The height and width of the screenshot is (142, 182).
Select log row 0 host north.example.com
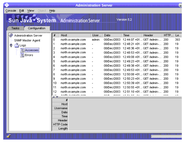pyautogui.click(x=73, y=39)
